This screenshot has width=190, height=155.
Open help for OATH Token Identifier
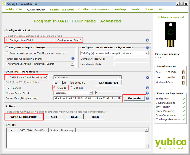147,77
